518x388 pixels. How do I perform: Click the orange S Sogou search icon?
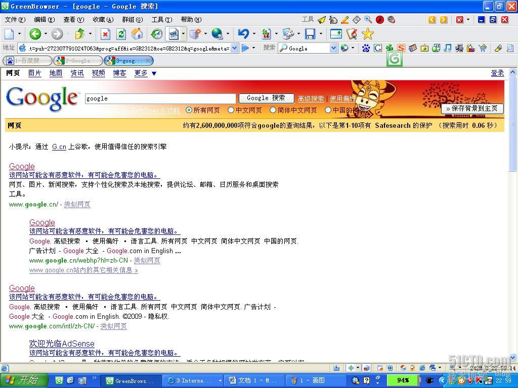point(401,48)
